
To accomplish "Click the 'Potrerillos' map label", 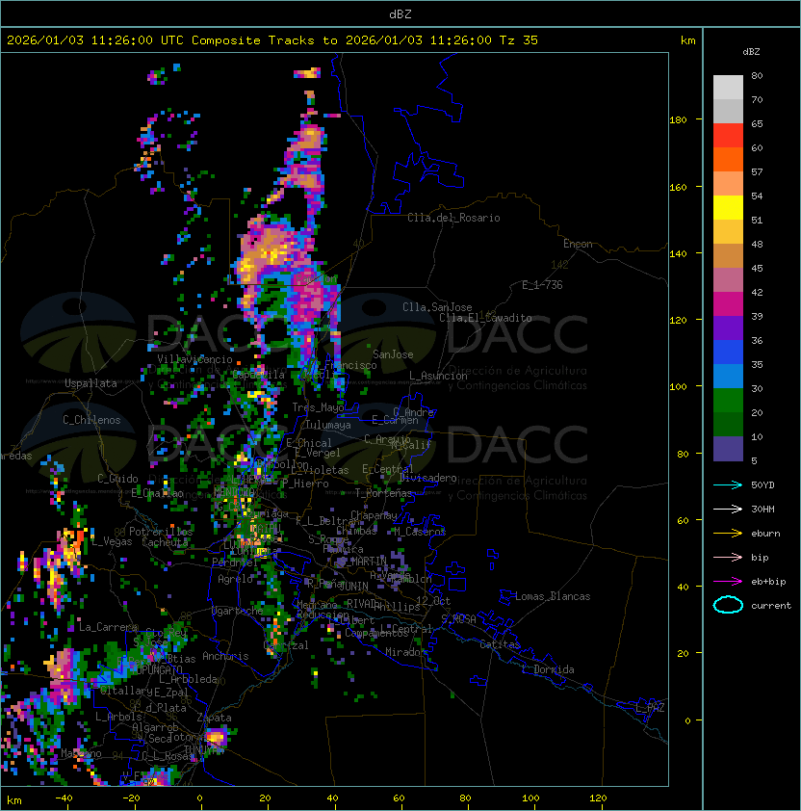I will point(161,532).
